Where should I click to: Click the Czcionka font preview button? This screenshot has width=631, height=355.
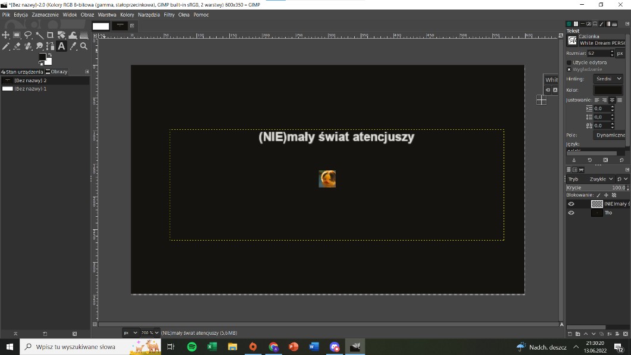coord(572,41)
